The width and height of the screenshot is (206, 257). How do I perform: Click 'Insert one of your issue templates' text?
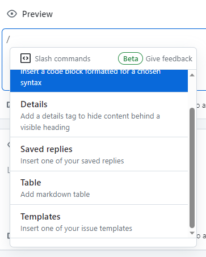[x=76, y=228]
